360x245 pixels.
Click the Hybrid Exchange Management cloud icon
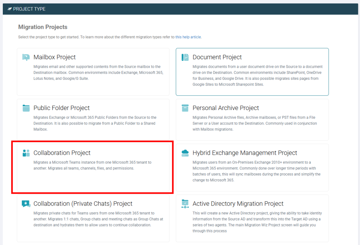click(x=185, y=153)
